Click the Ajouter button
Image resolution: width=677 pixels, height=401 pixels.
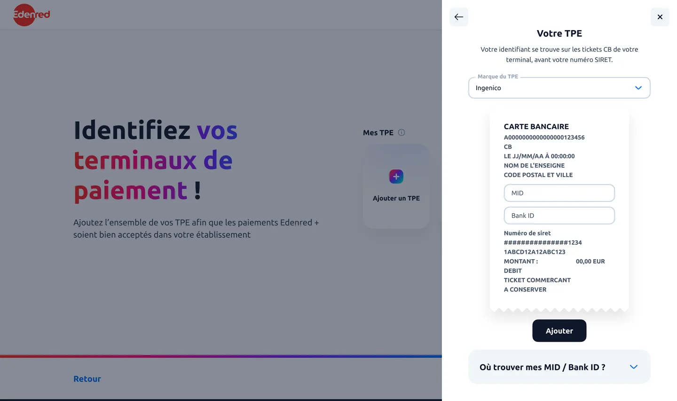(x=559, y=331)
